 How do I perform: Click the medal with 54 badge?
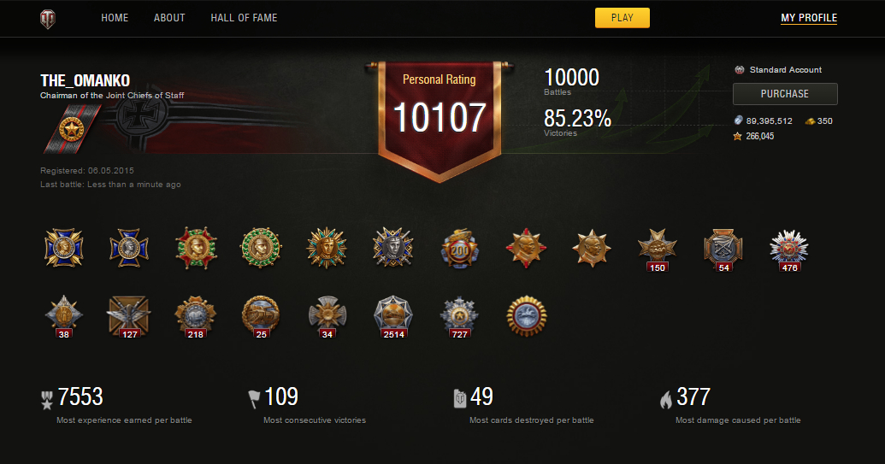tap(723, 250)
